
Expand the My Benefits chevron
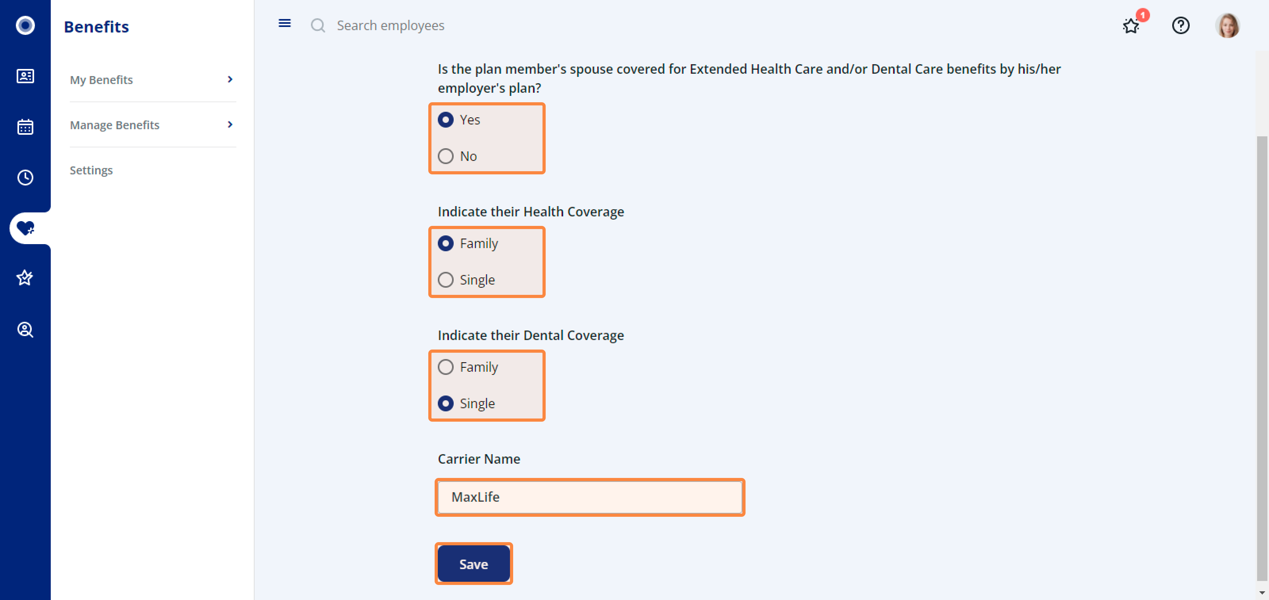(230, 79)
